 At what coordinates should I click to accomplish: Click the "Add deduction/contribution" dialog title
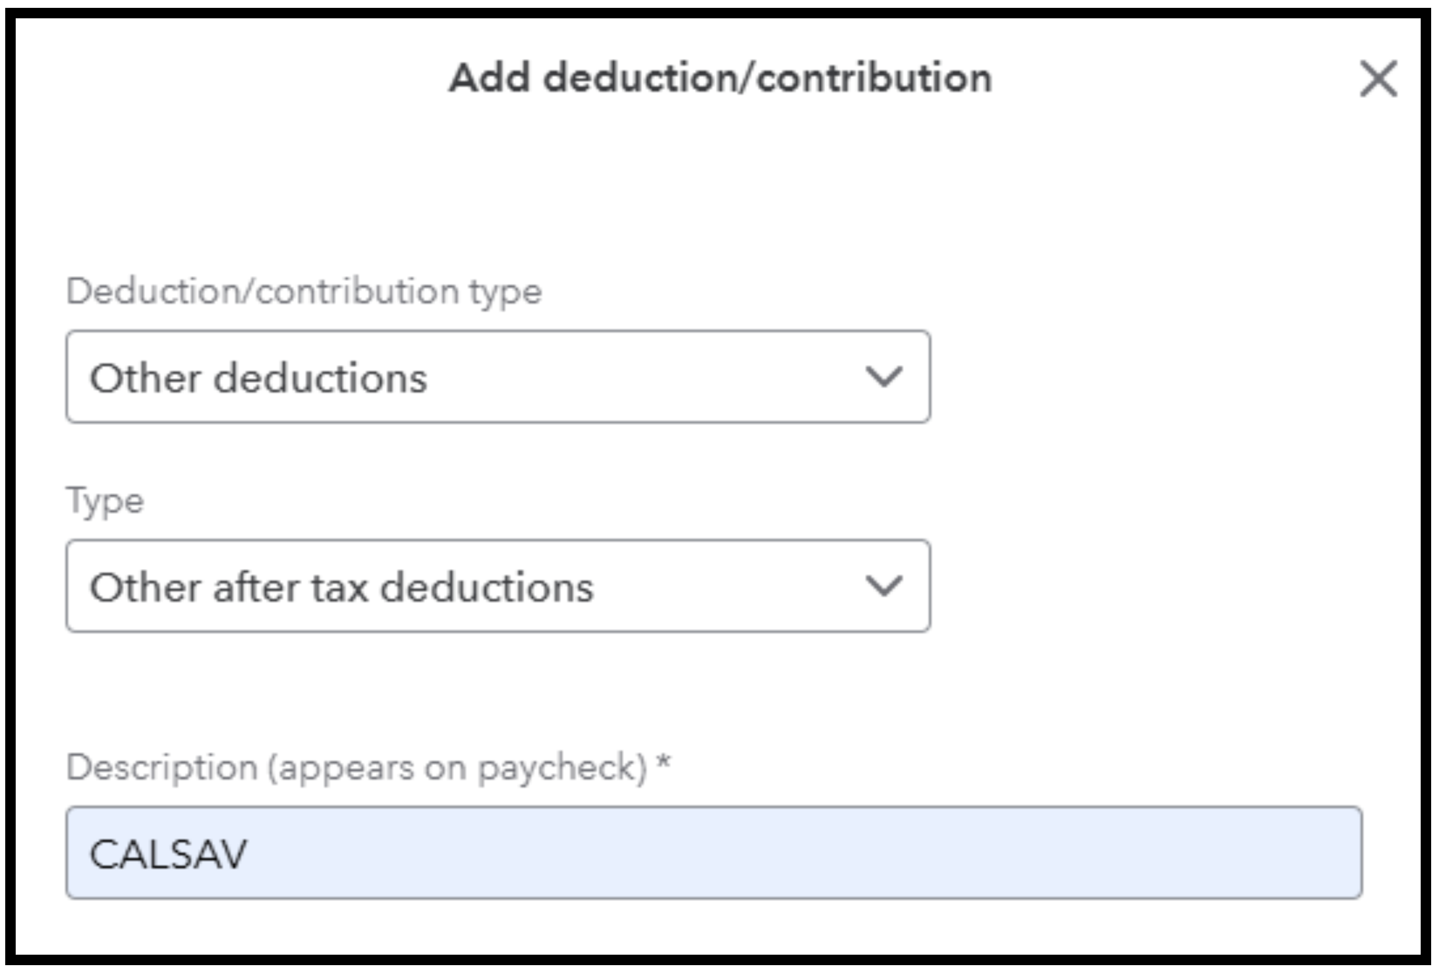(x=720, y=78)
